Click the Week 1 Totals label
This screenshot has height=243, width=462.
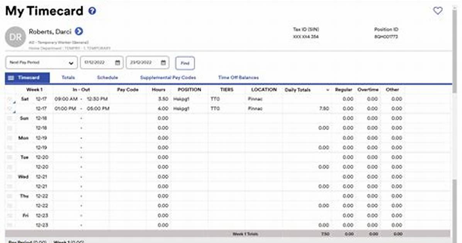coord(245,234)
